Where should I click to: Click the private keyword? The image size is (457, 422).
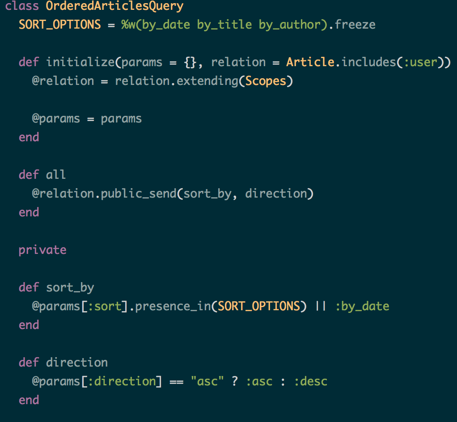click(42, 249)
